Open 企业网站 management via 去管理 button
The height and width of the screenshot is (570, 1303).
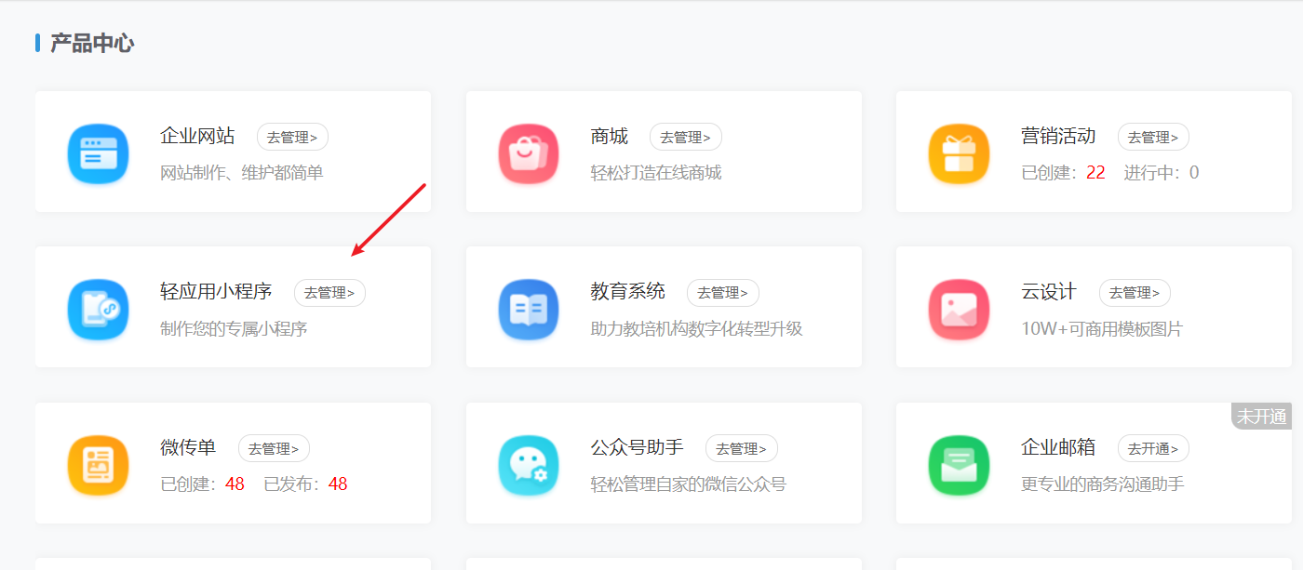(x=292, y=137)
